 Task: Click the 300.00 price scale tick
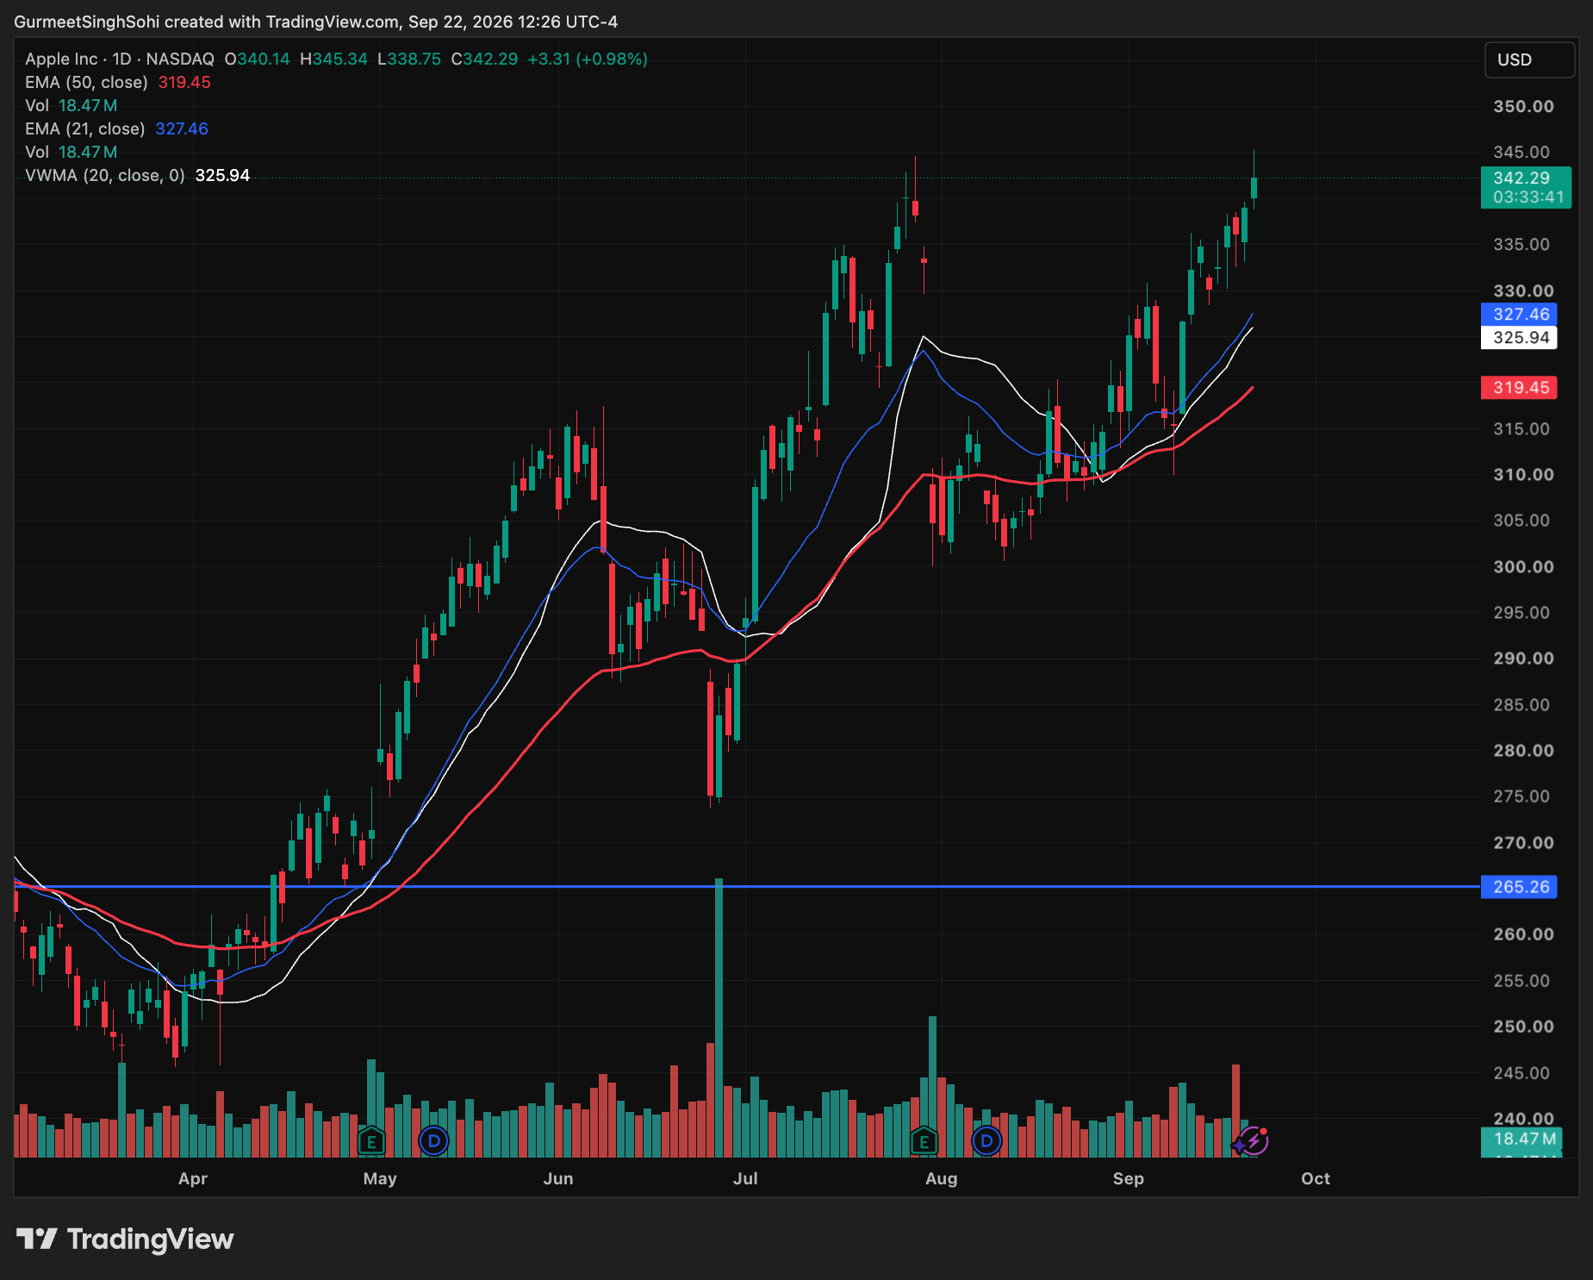click(1523, 566)
